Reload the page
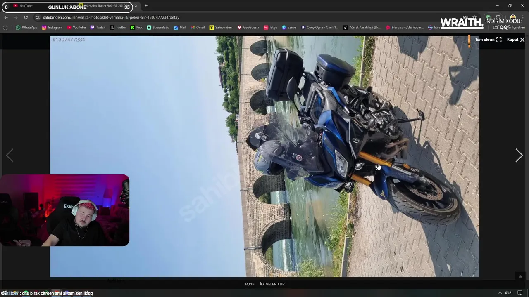Viewport: 529px width, 297px height. [x=26, y=17]
